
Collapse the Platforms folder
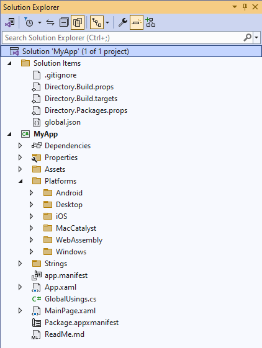(x=20, y=181)
